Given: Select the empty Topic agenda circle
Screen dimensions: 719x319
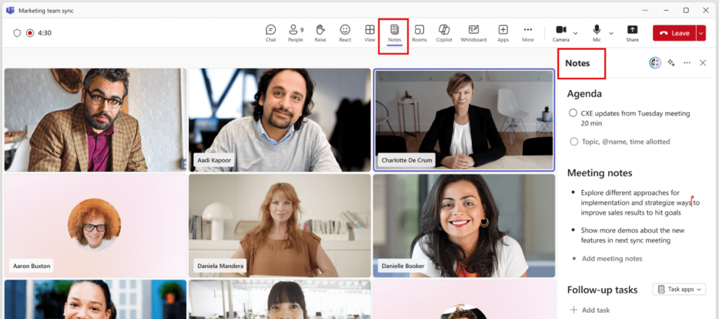Looking at the screenshot, I should (x=574, y=142).
